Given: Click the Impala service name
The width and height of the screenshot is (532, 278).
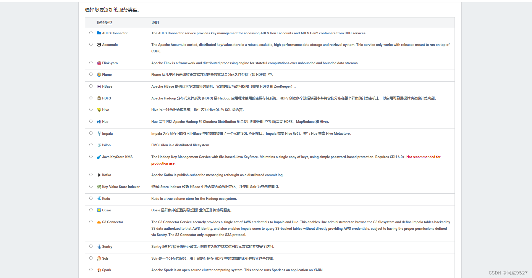Looking at the screenshot, I should coord(107,134).
